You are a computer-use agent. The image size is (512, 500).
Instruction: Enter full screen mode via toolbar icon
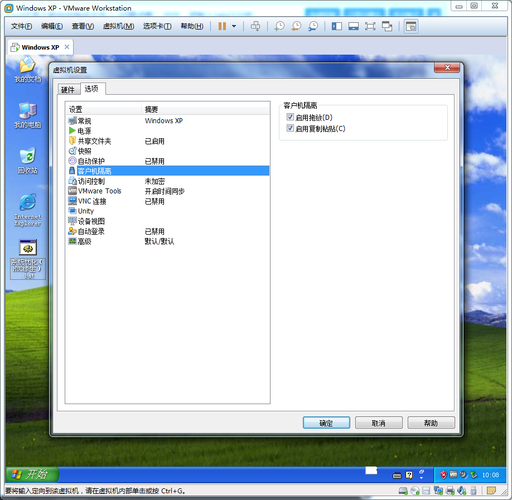(370, 26)
